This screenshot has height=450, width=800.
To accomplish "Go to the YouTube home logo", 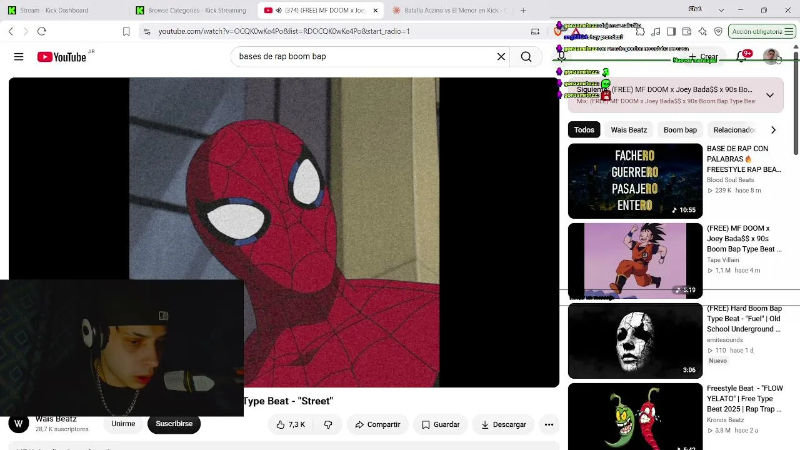I will point(62,57).
